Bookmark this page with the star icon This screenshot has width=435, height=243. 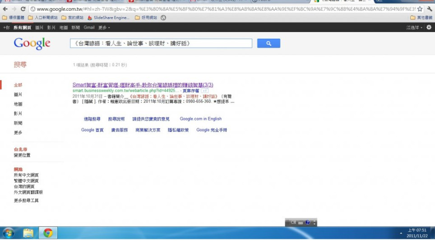pyautogui.click(x=420, y=9)
